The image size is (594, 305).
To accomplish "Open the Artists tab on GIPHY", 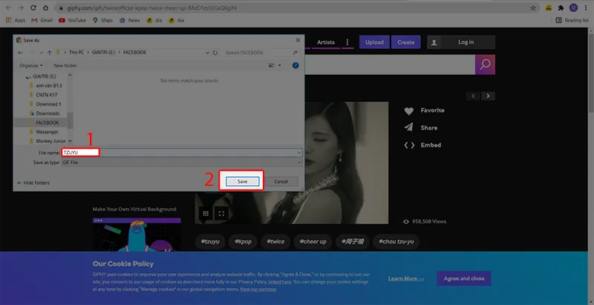I will tap(326, 42).
